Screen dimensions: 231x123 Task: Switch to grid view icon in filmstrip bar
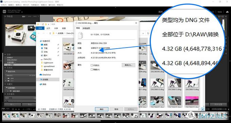[13, 109]
